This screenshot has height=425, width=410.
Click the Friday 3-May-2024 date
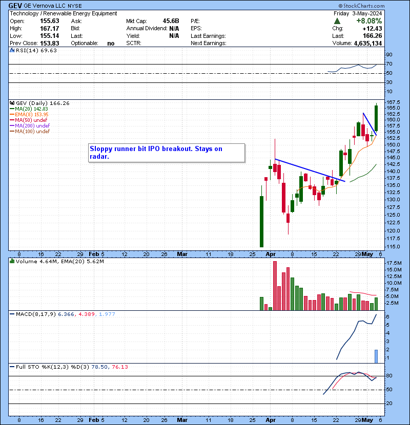pos(358,13)
